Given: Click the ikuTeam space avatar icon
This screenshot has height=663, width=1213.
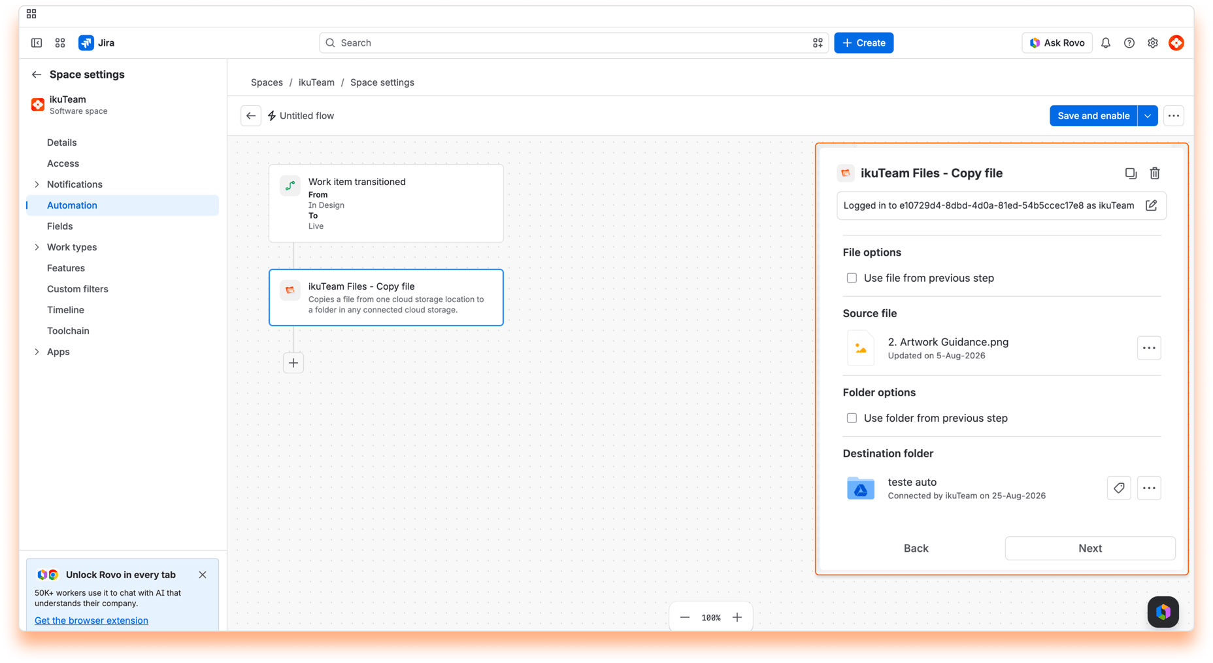Looking at the screenshot, I should (38, 105).
